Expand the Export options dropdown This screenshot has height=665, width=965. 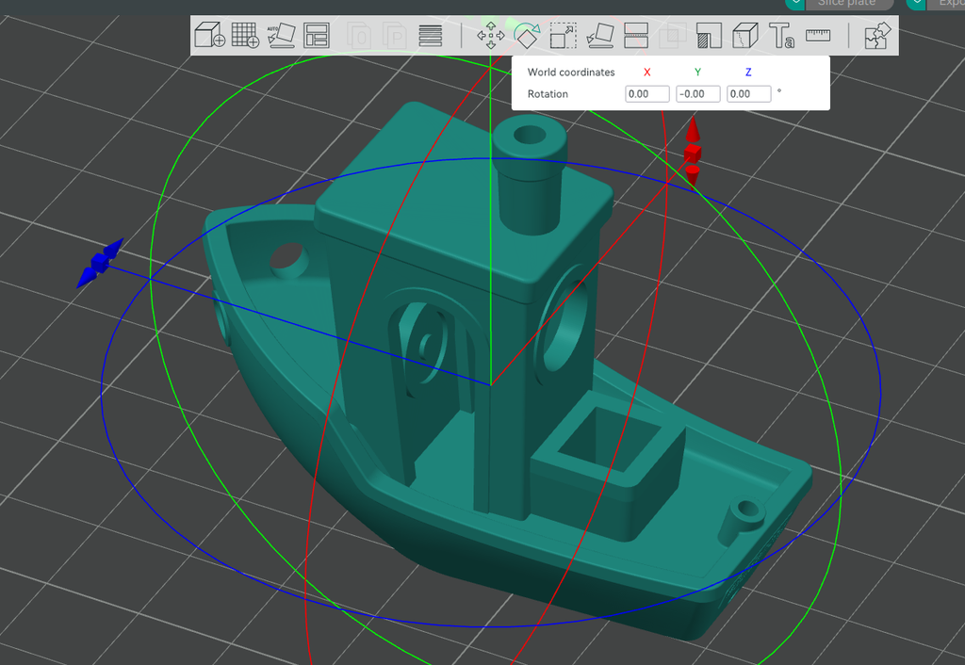point(917,4)
